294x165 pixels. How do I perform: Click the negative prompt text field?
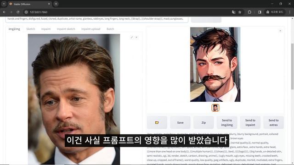pyautogui.click(x=97, y=19)
